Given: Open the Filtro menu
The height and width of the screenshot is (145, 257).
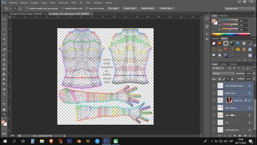Looking at the screenshot, I should 74,3.
